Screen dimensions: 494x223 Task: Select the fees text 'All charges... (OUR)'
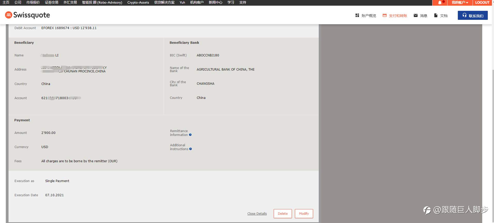[x=79, y=161]
